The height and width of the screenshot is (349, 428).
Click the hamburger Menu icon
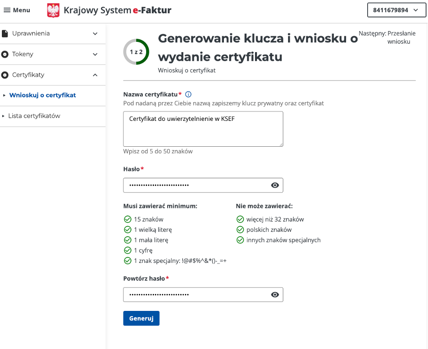click(7, 10)
